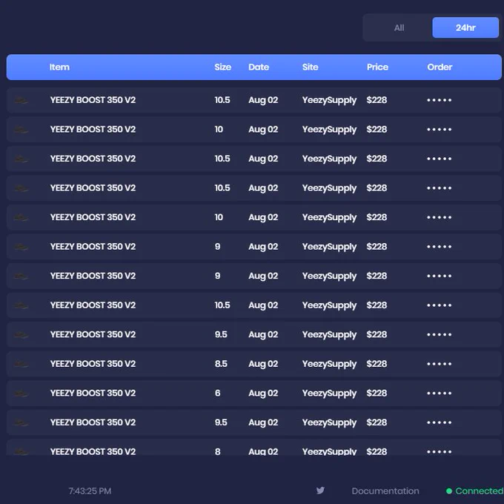Viewport: 504px width, 504px height.
Task: Select the 24hr filter tab
Action: [x=465, y=27]
